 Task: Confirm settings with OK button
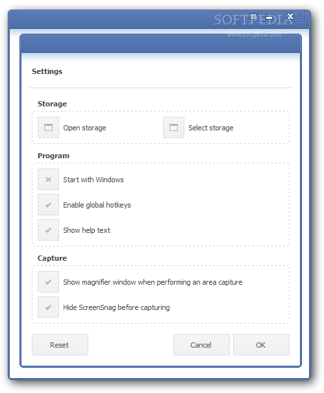[x=261, y=344]
